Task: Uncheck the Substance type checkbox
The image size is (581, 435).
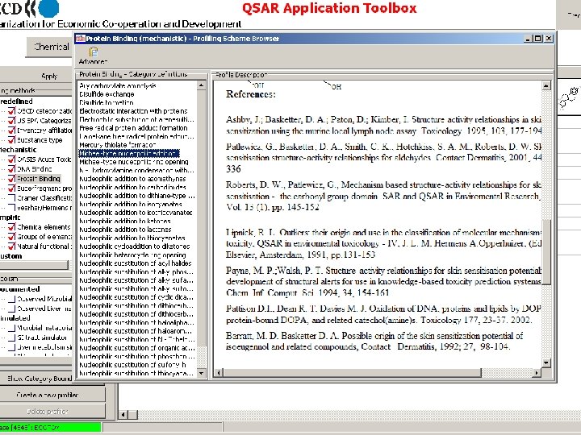Action: click(x=12, y=140)
